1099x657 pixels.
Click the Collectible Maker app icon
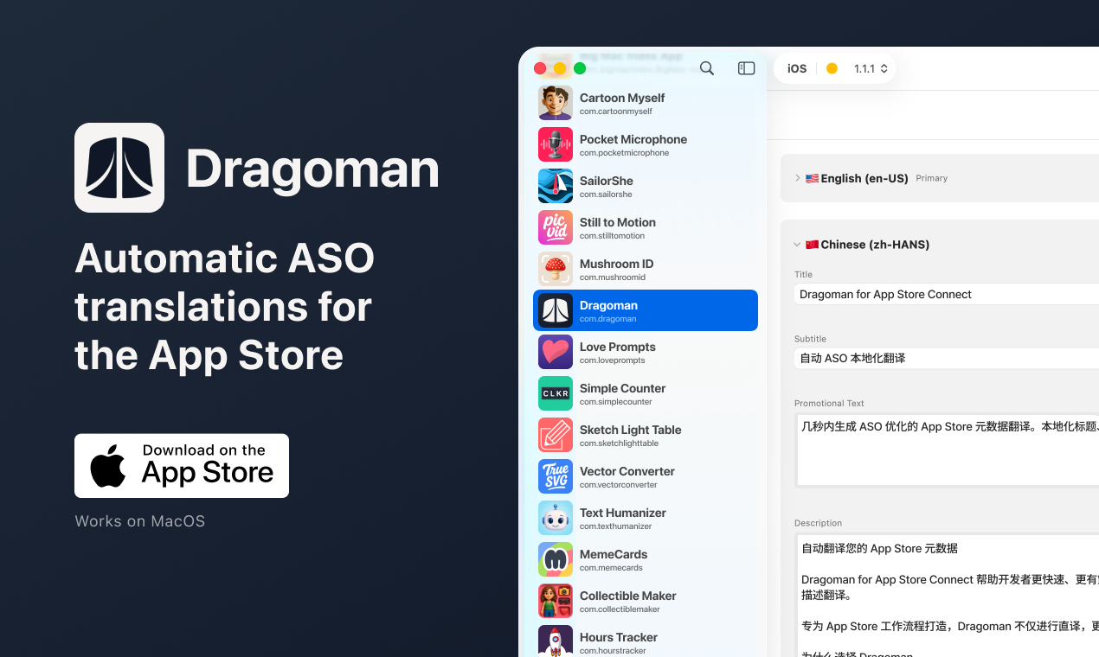[556, 601]
